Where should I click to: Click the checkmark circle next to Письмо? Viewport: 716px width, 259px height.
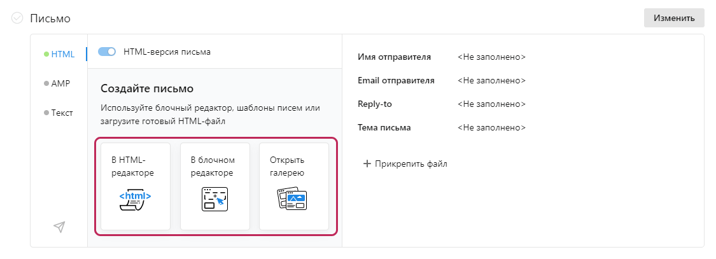(17, 18)
